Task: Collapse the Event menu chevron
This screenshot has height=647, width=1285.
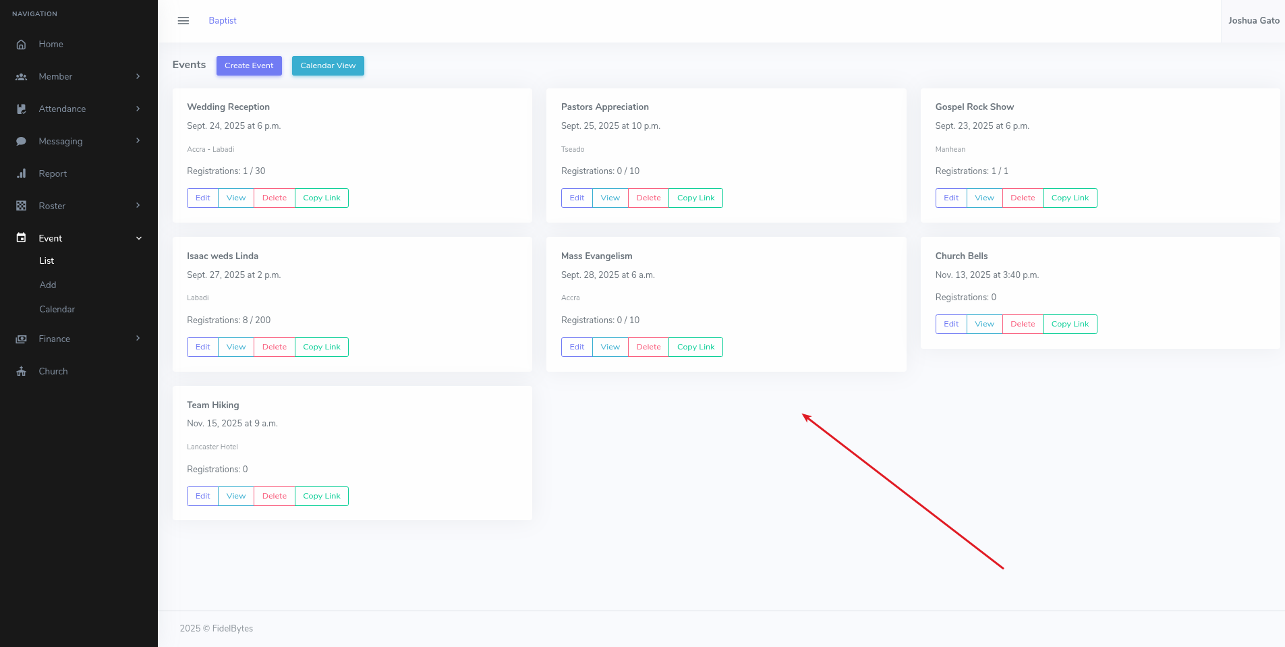Action: (x=139, y=239)
